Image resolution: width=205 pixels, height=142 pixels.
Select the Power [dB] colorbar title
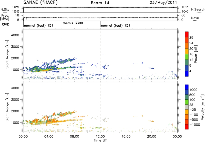click(x=196, y=54)
